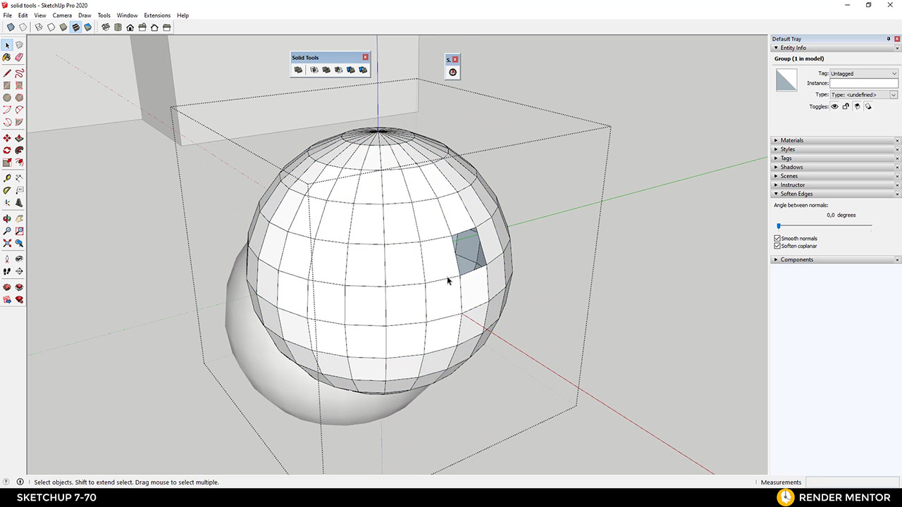Disable Soften coplanar checkbox
This screenshot has height=507, width=902.
click(x=777, y=246)
